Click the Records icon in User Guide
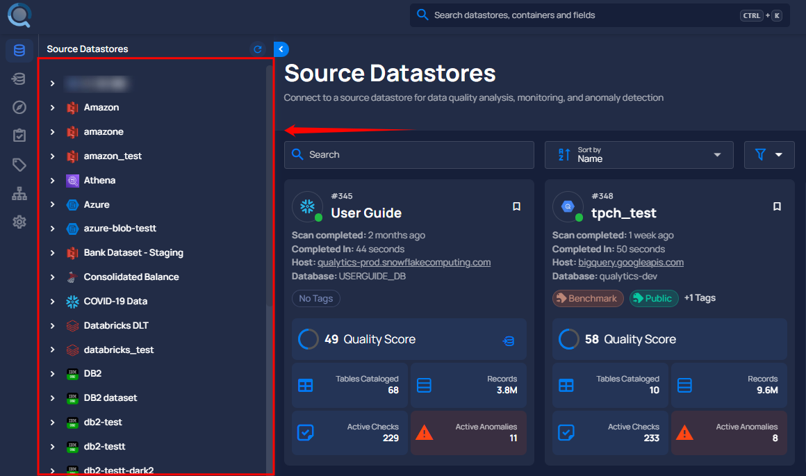This screenshot has width=806, height=476. (424, 385)
